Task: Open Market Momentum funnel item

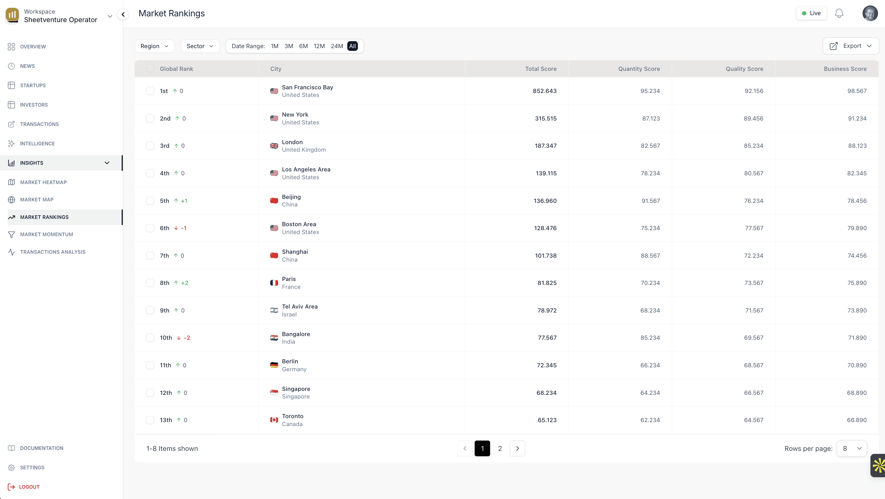Action: point(46,235)
